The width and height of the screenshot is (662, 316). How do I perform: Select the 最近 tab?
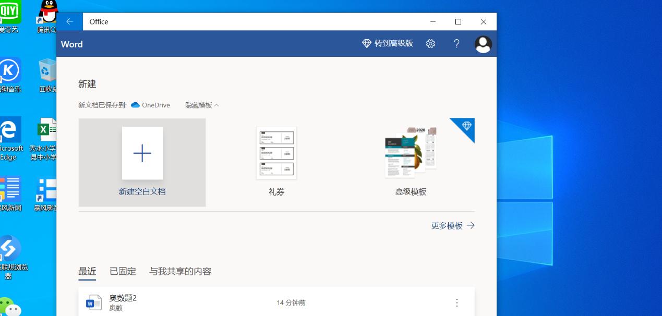tap(87, 271)
